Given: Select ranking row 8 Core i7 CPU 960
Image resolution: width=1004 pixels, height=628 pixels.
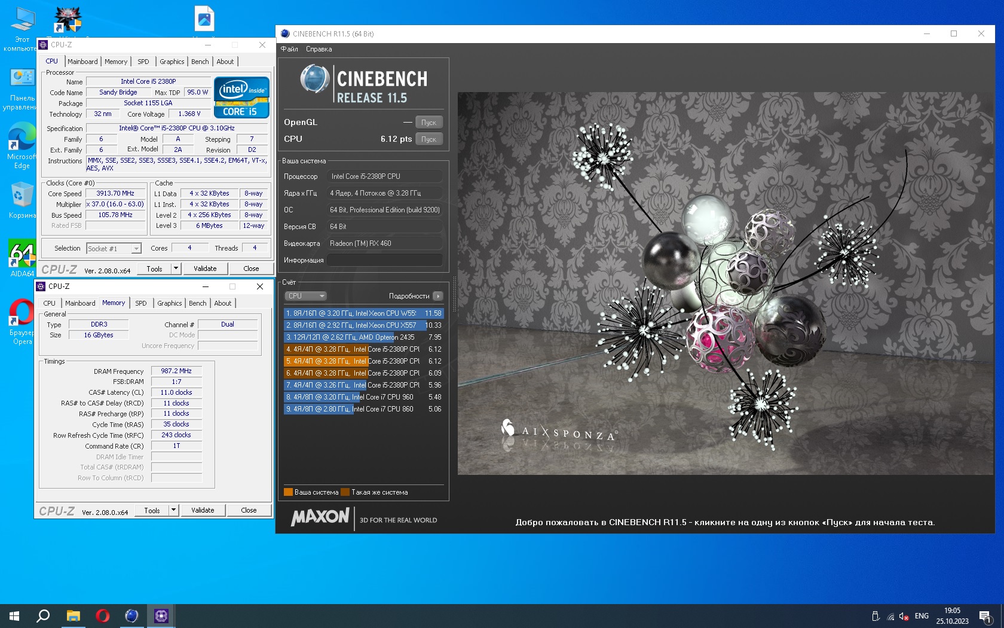Looking at the screenshot, I should click(x=363, y=397).
